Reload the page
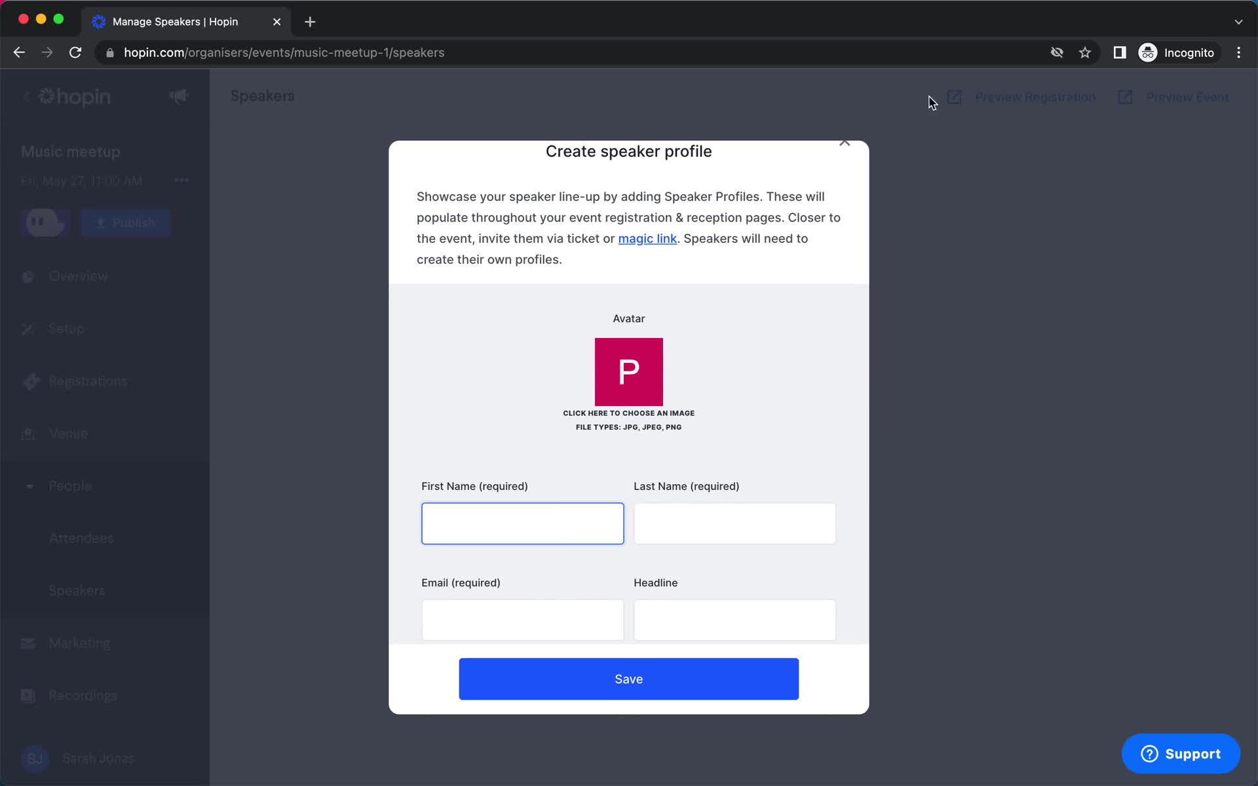1258x786 pixels. pos(75,52)
